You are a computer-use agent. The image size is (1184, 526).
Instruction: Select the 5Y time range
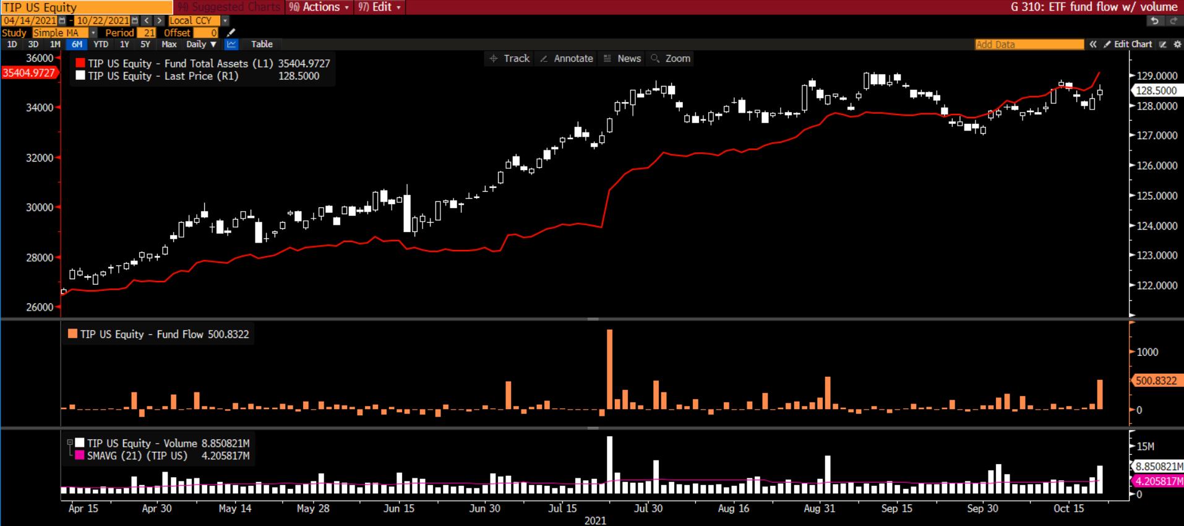[x=145, y=44]
